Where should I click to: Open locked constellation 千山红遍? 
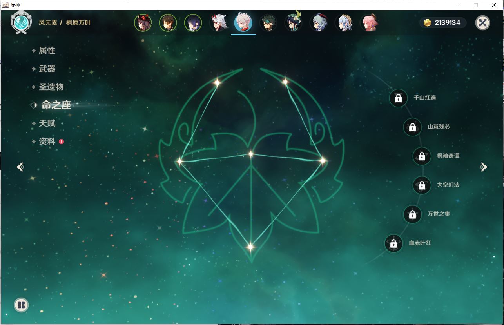398,98
